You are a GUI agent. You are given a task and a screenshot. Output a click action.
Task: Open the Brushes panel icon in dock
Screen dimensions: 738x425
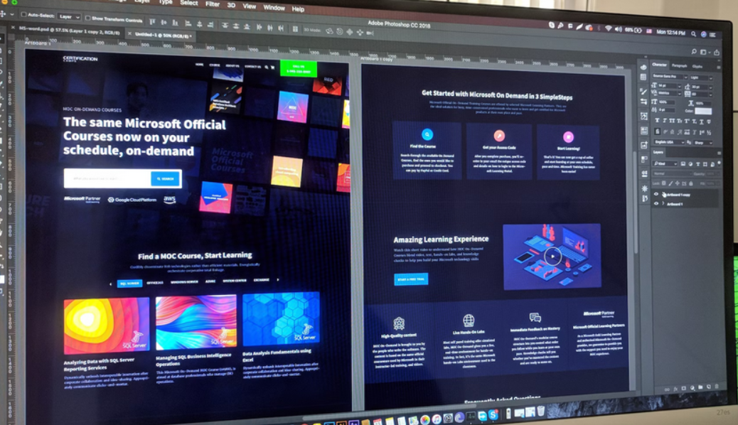(x=643, y=91)
